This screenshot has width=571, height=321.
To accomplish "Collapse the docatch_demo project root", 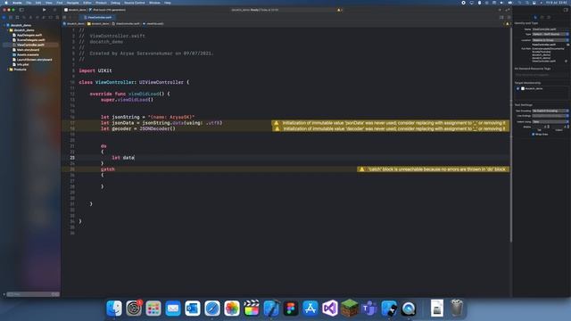I will [4, 25].
